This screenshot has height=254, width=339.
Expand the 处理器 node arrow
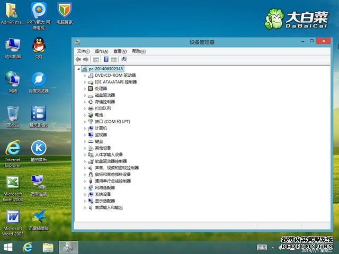click(x=85, y=89)
